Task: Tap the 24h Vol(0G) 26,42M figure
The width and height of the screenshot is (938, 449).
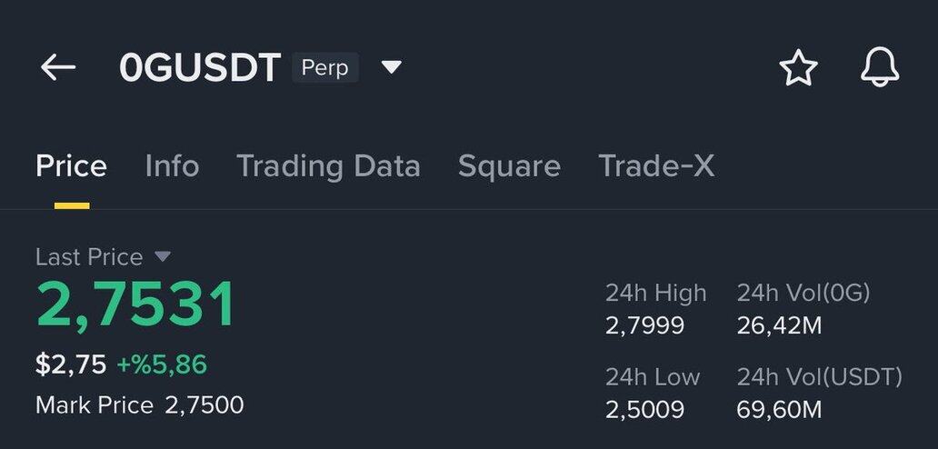Action: 779,325
